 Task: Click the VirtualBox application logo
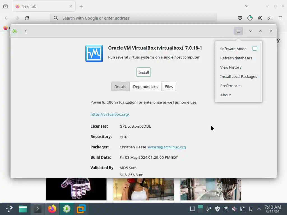point(94,53)
